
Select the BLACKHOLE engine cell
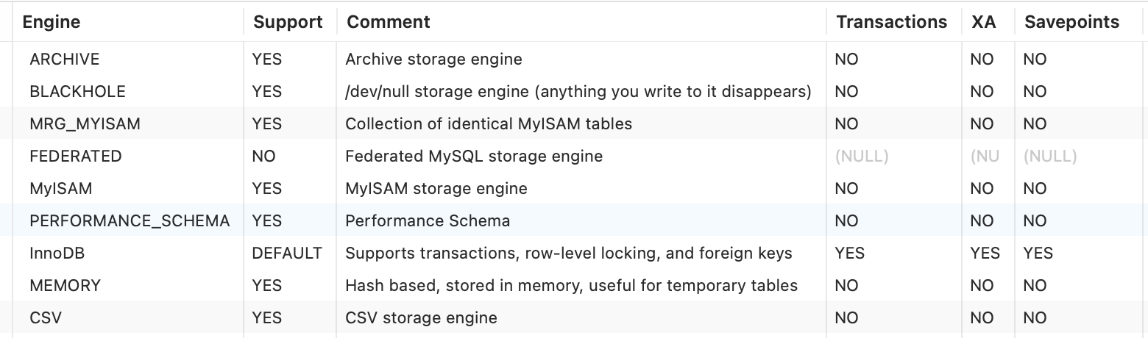click(77, 92)
